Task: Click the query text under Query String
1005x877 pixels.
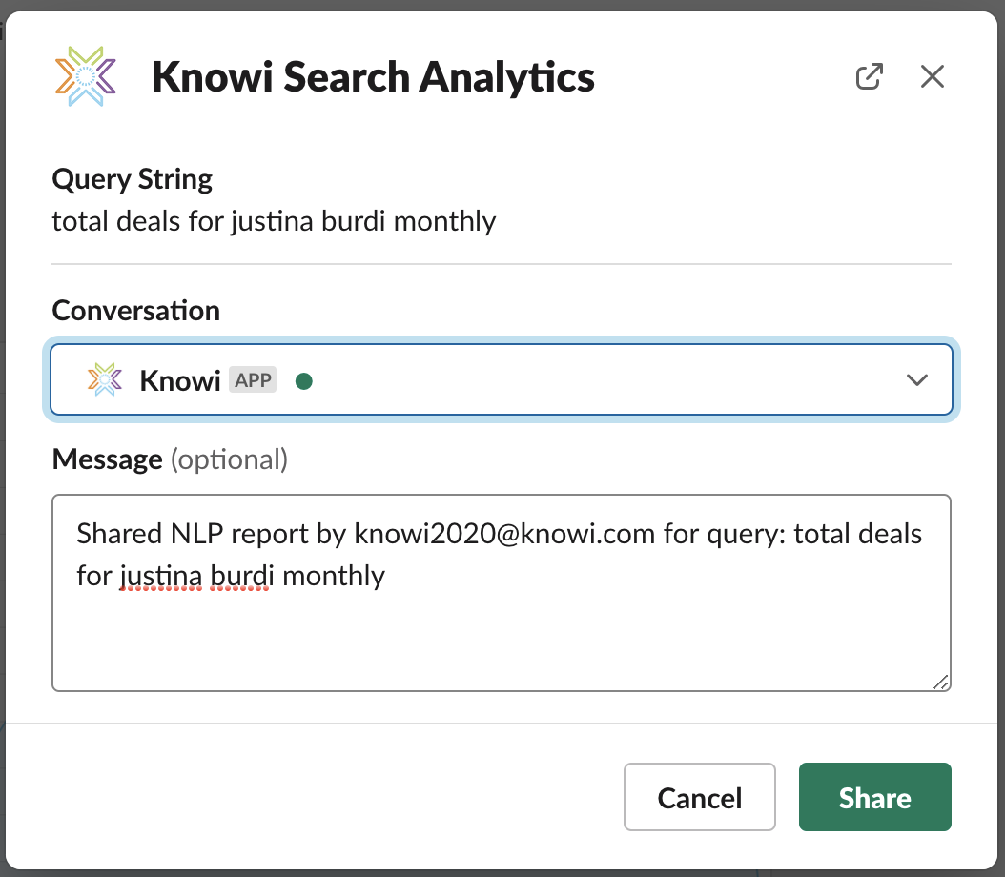Action: (274, 222)
